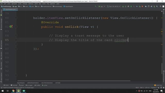Screen dimensions: 165x93
Task: Open the Event Log
Action: pos(158,85)
